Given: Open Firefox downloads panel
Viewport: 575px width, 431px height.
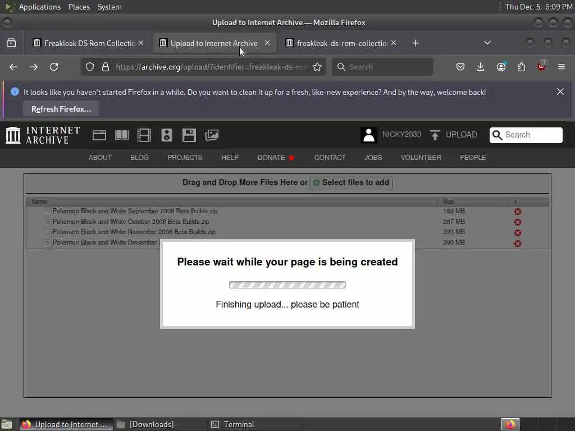Looking at the screenshot, I should [x=481, y=67].
